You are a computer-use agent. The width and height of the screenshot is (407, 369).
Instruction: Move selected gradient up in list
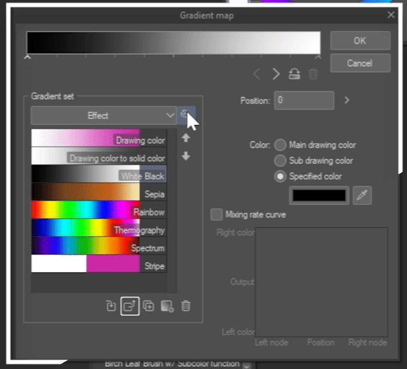tap(186, 138)
